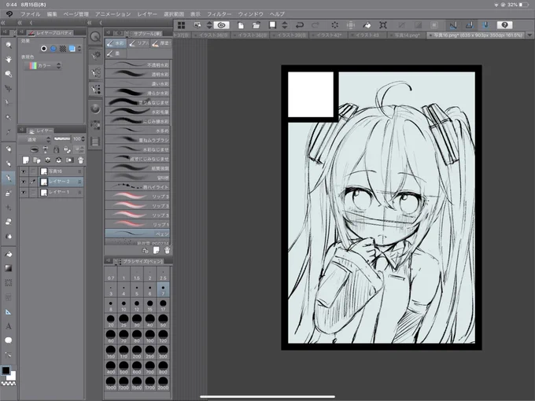Hide layer 写真16 eye icon
This screenshot has height=401, width=535.
pyautogui.click(x=23, y=171)
